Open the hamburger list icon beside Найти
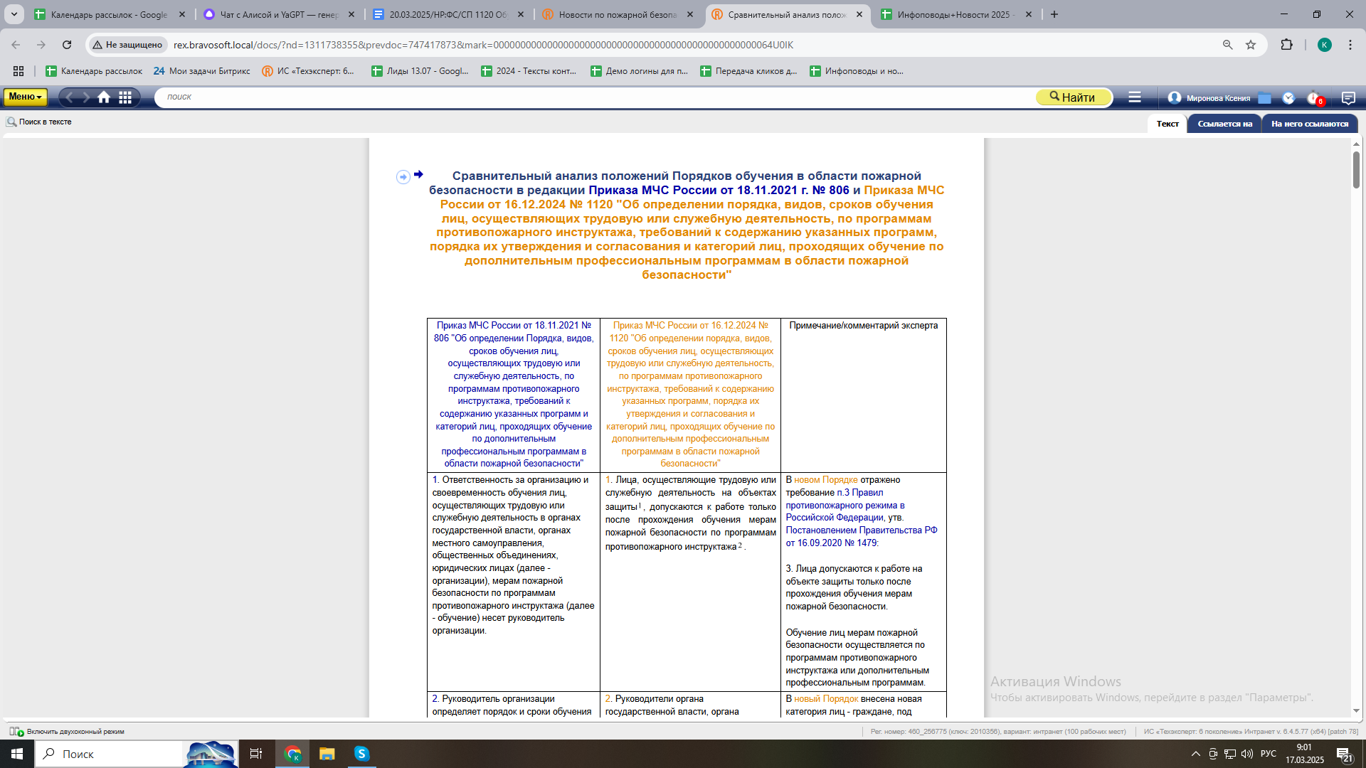 point(1135,97)
